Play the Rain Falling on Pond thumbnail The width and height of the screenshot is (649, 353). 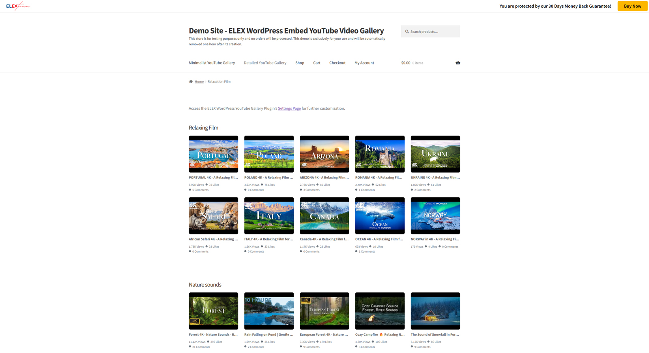click(269, 311)
